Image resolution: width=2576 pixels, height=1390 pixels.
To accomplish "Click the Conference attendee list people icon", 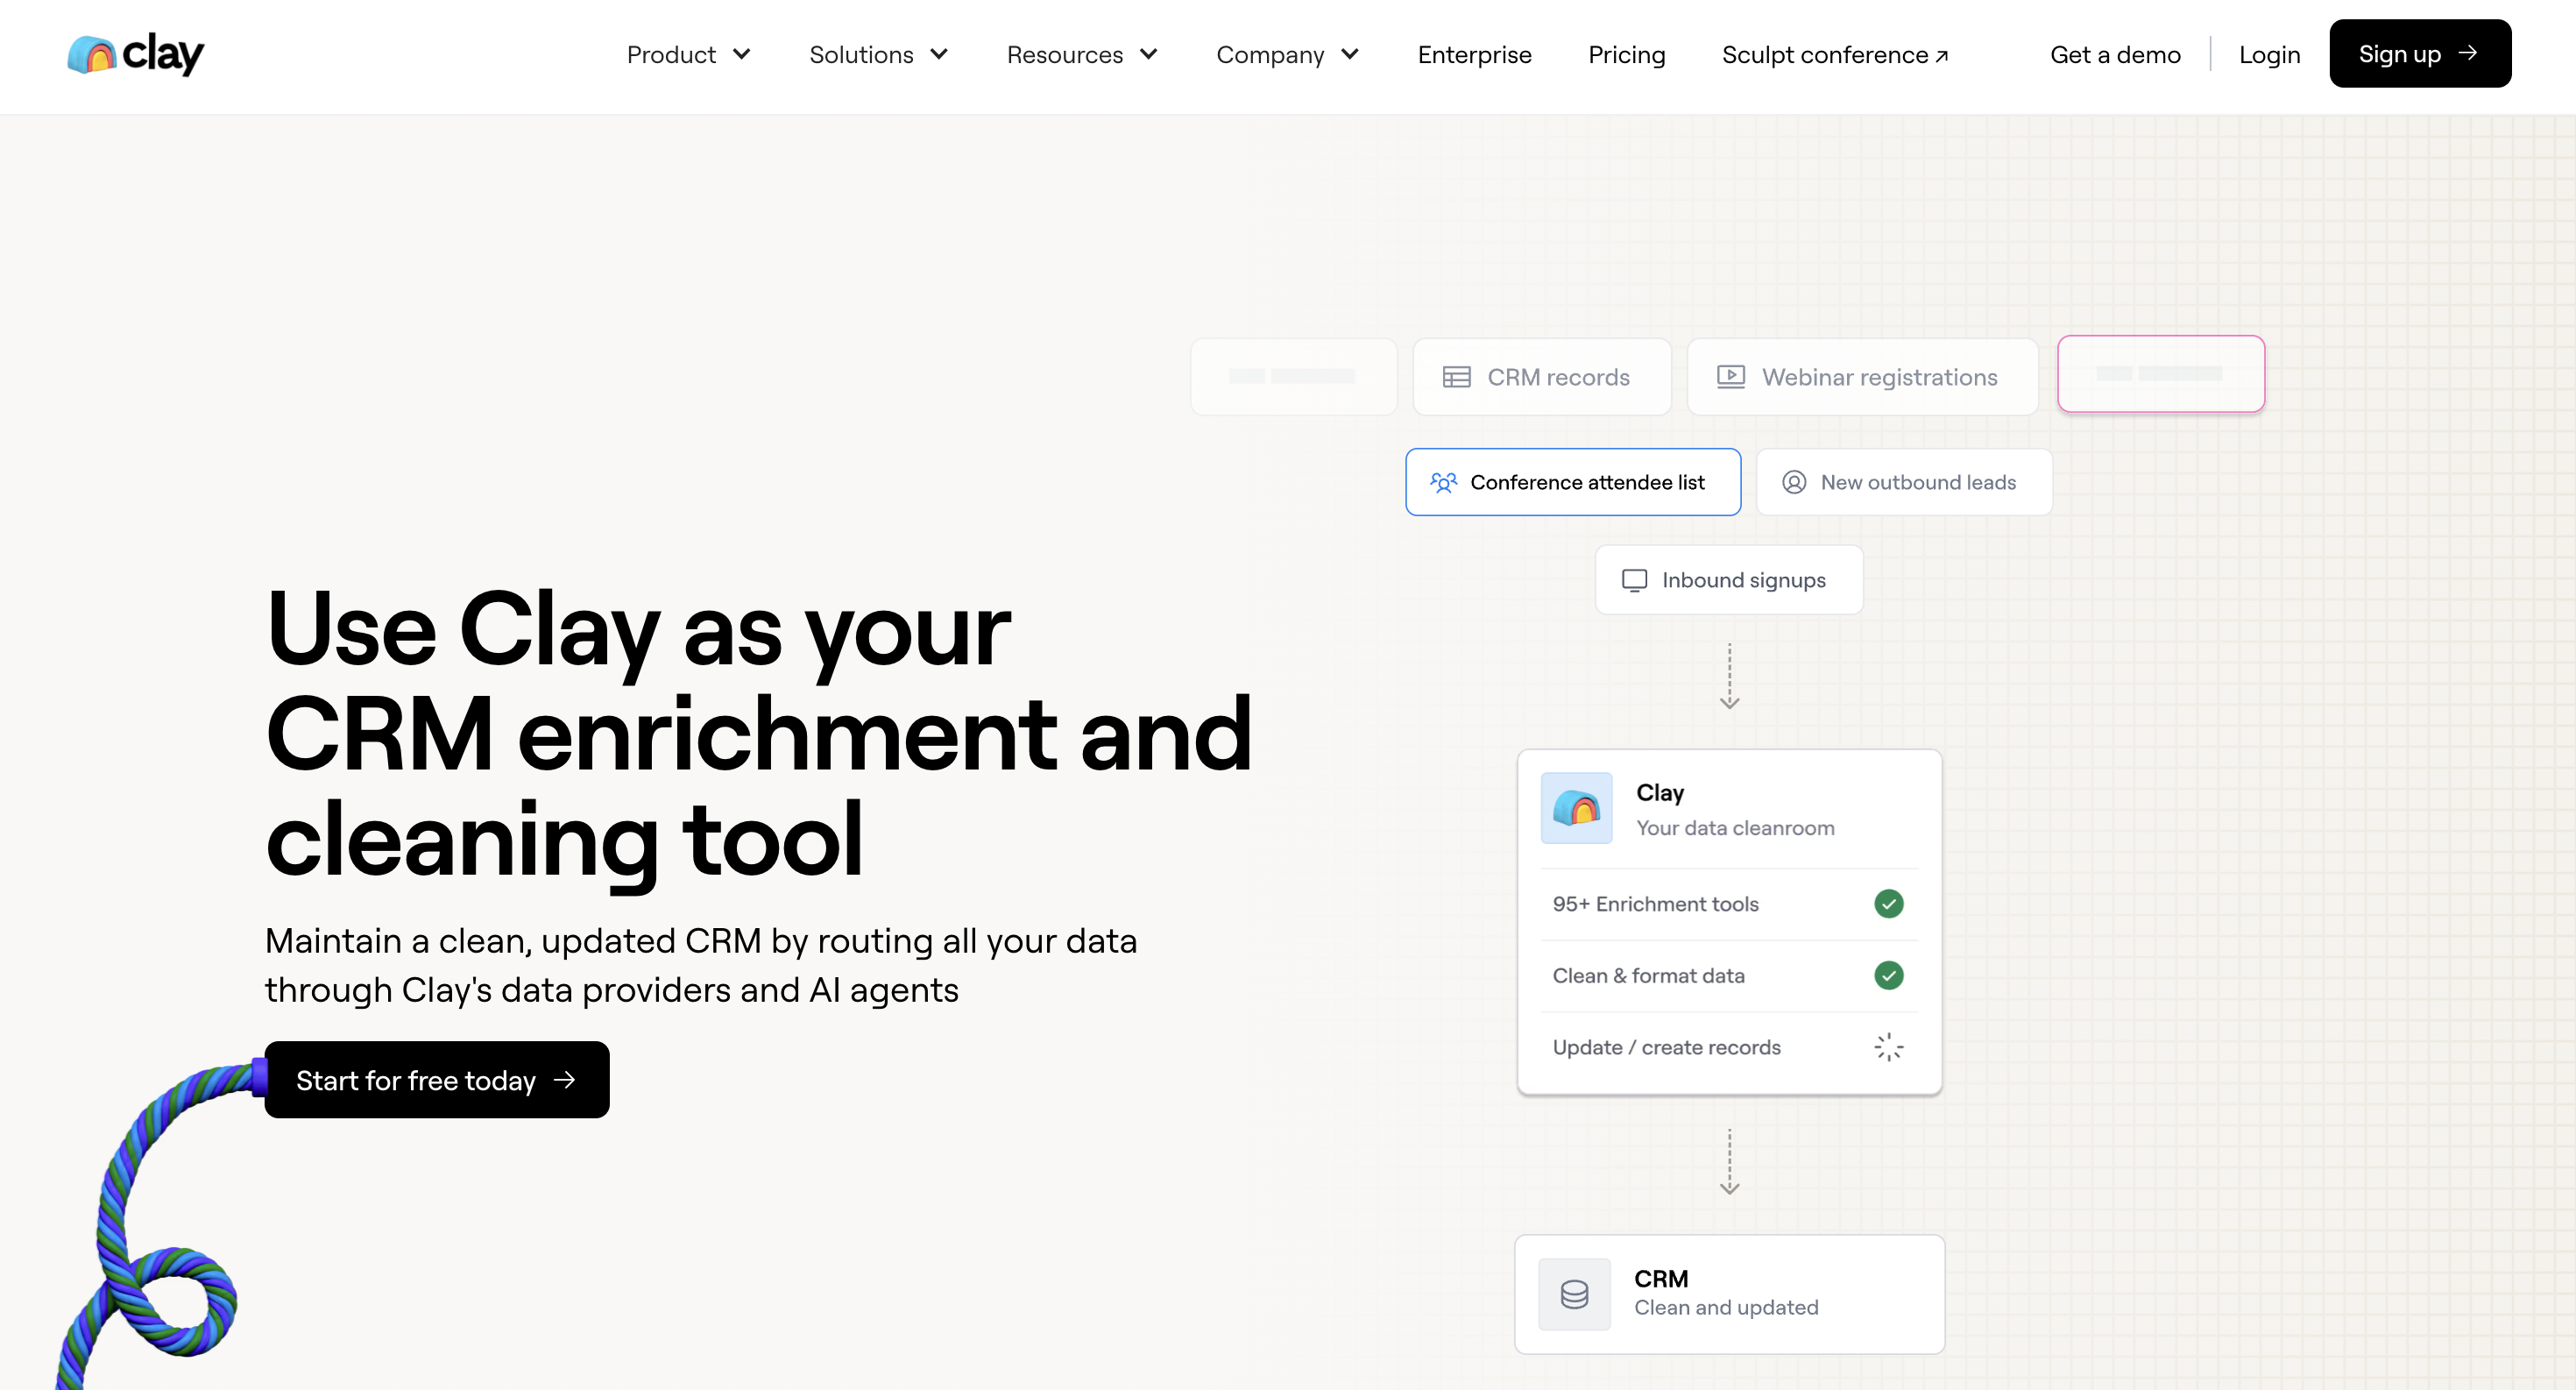I will [1443, 483].
